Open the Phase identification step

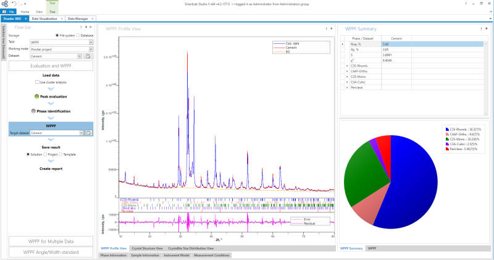tap(54, 111)
